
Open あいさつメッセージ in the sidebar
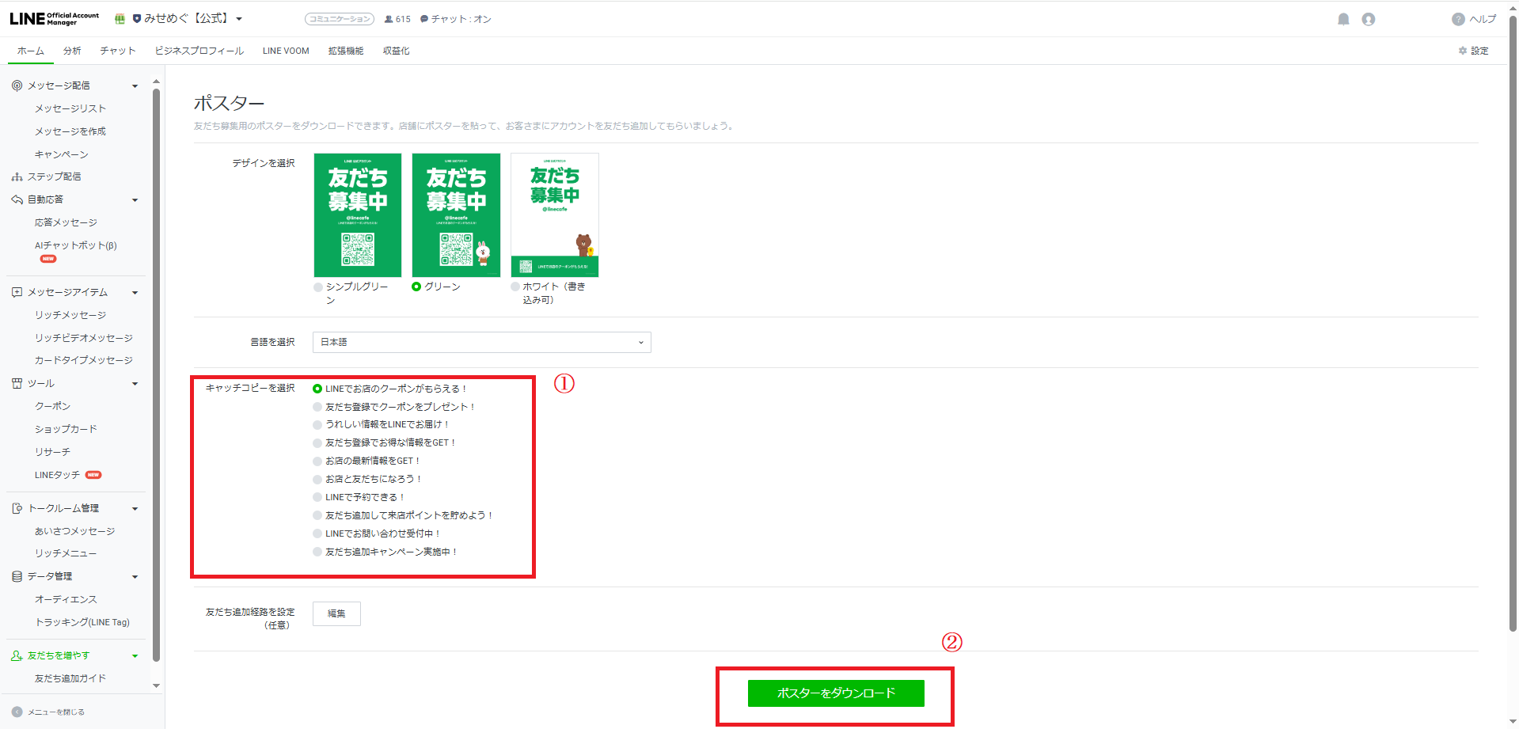[x=75, y=531]
